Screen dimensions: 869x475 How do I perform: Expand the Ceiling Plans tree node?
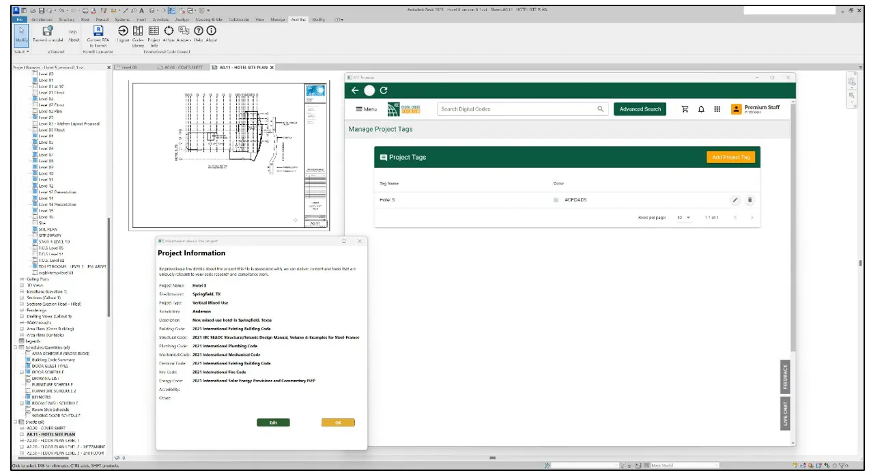coord(22,278)
